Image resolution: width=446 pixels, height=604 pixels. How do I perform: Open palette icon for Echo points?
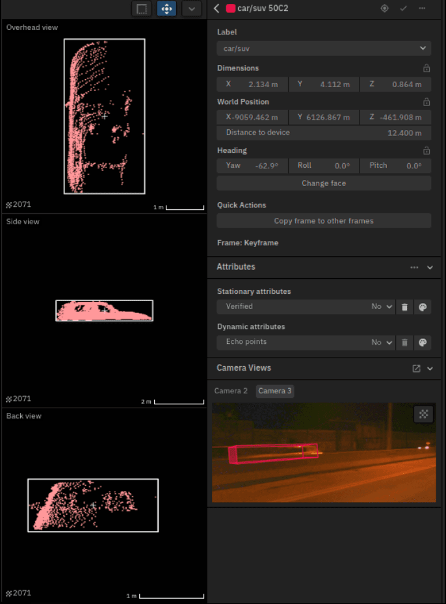click(423, 343)
